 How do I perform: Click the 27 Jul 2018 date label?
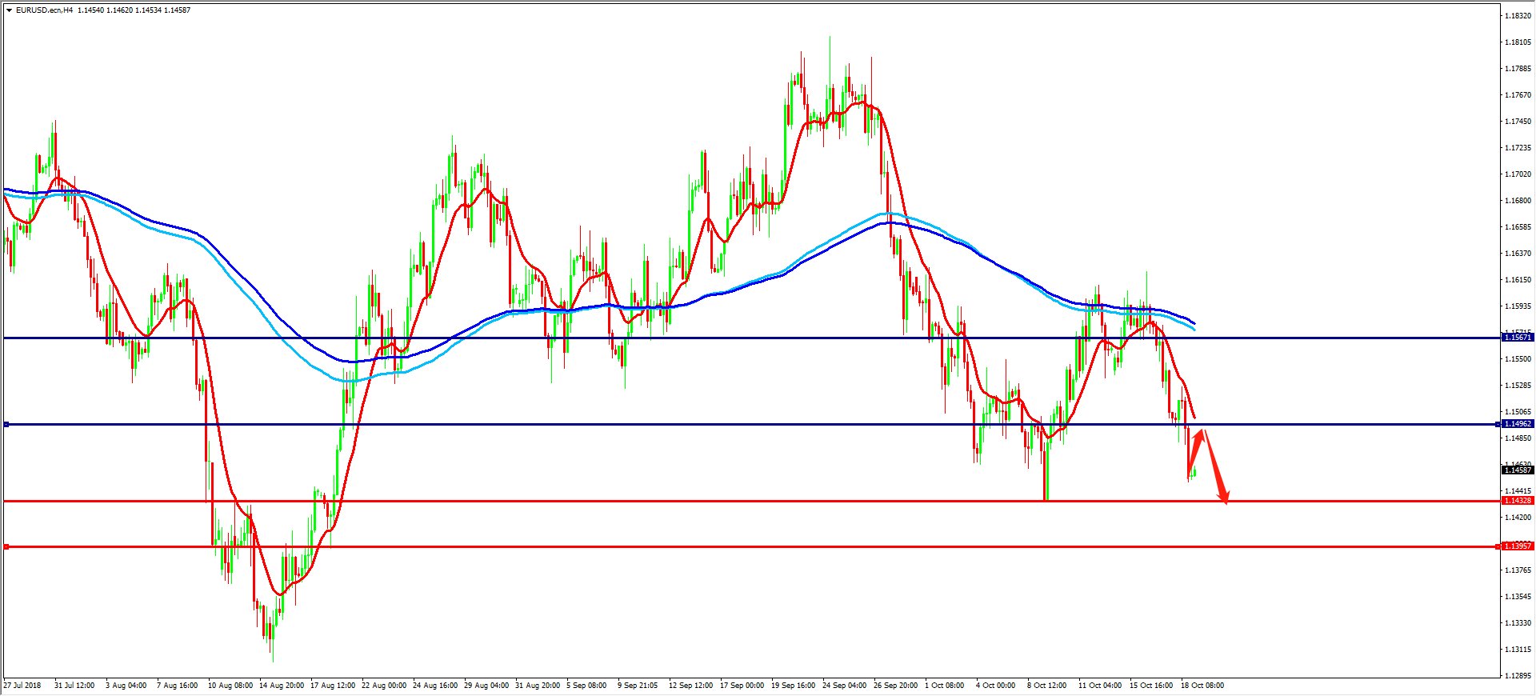click(x=22, y=686)
